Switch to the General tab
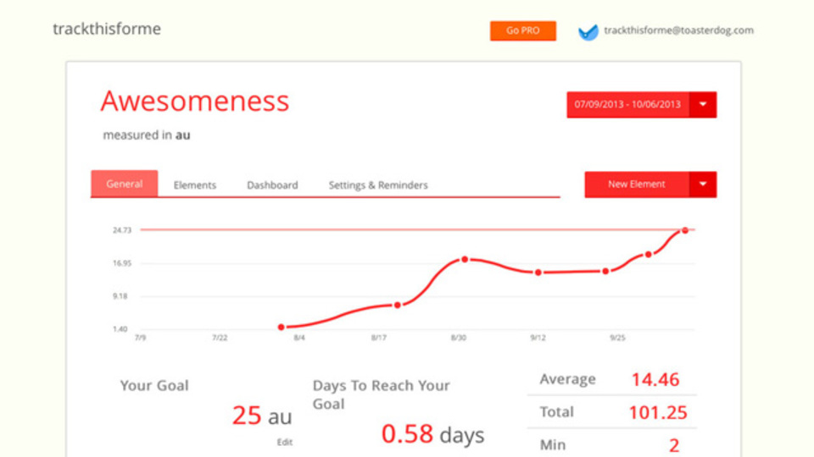This screenshot has width=814, height=457. tap(124, 184)
